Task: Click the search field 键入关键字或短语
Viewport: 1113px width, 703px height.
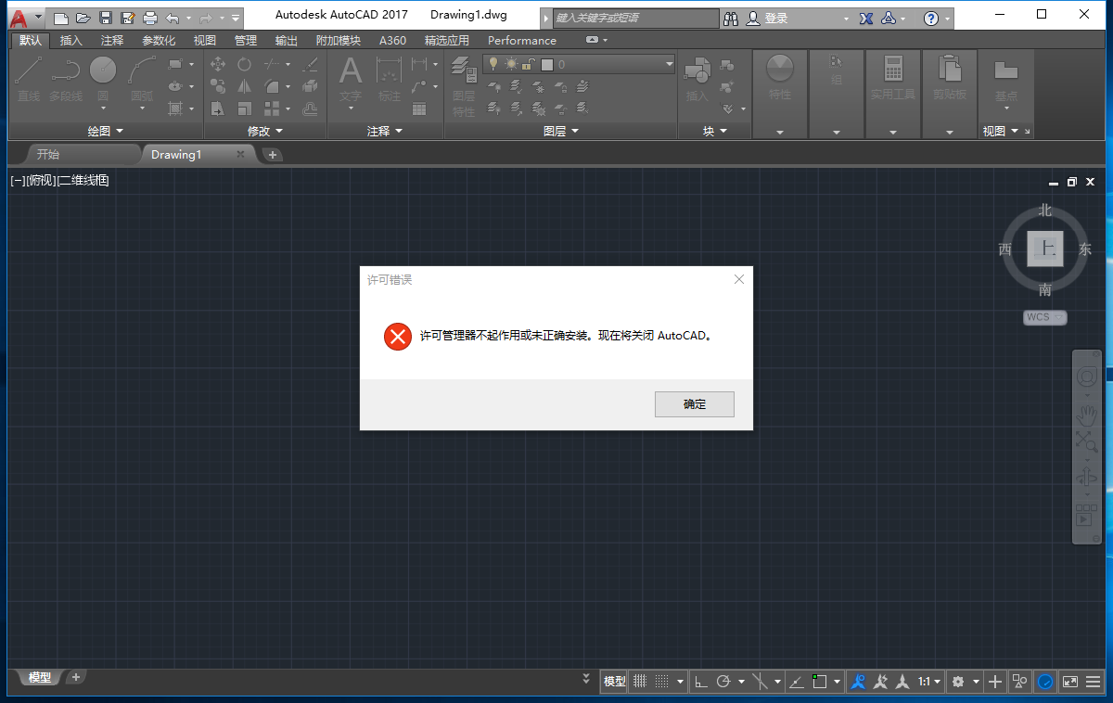Action: tap(635, 18)
